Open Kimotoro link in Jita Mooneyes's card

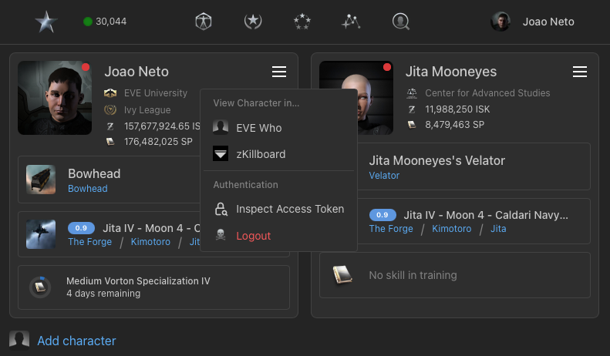click(452, 229)
